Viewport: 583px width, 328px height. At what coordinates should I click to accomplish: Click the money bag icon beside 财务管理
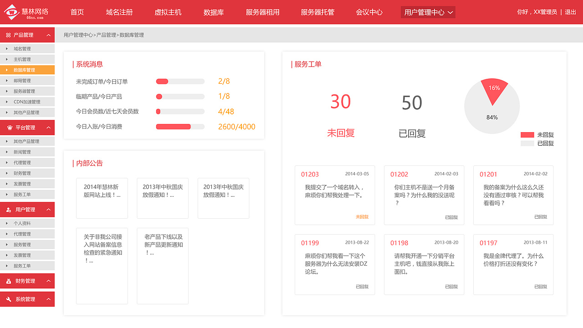pyautogui.click(x=8, y=281)
